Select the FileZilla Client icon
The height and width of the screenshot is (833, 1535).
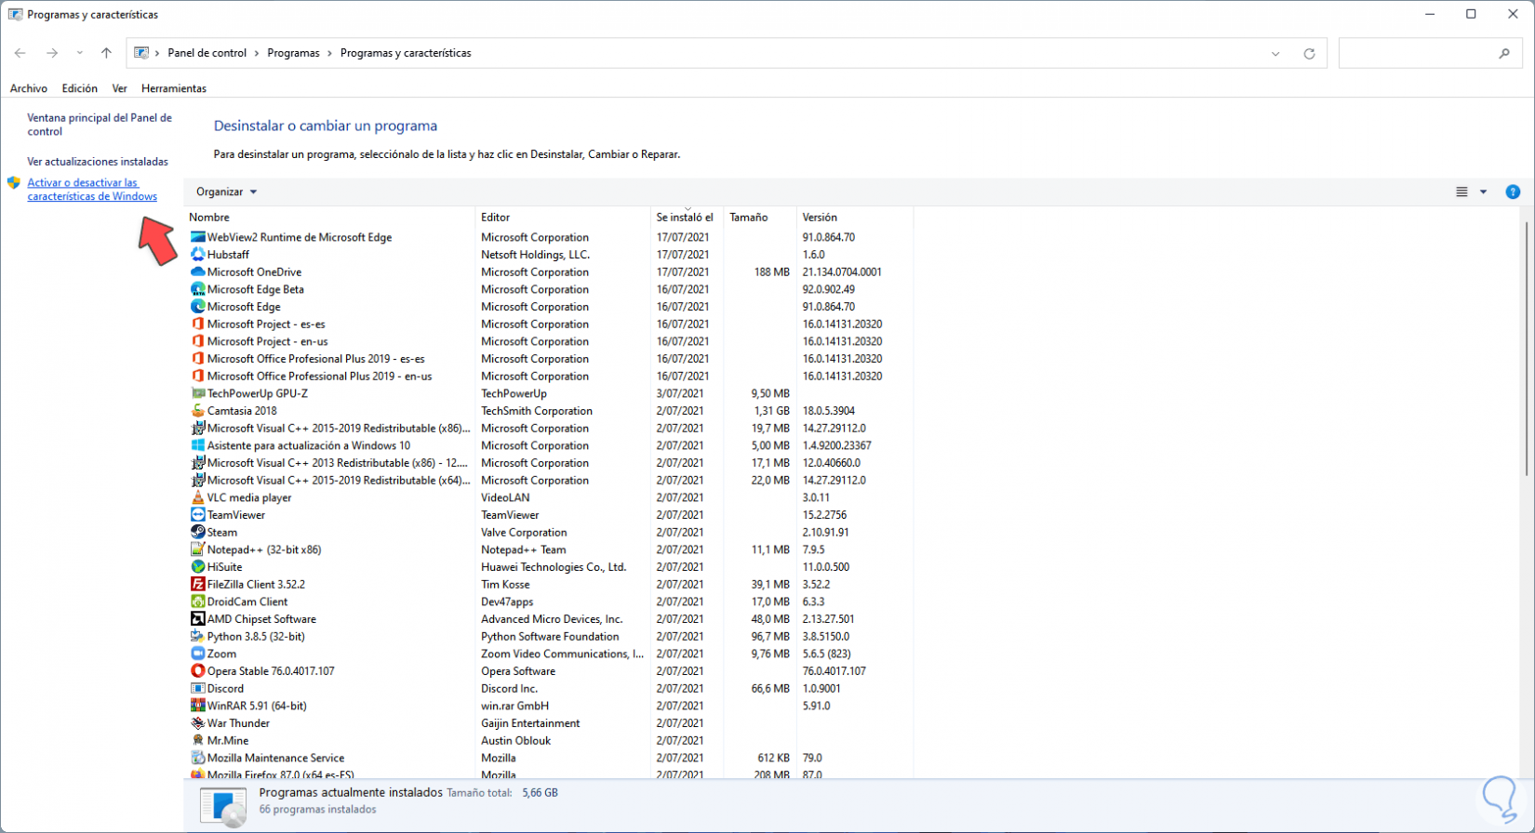coord(197,584)
